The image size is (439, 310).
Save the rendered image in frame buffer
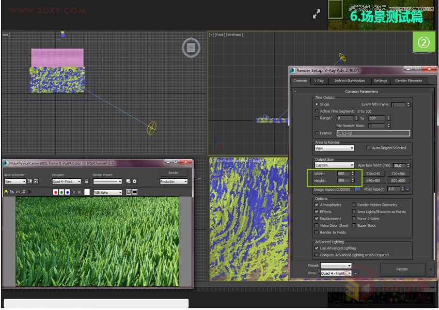tap(5, 192)
